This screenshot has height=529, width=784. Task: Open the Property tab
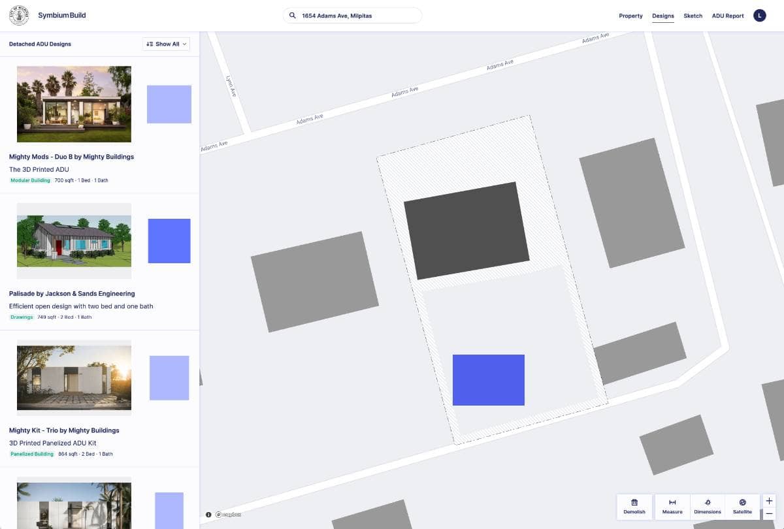point(630,16)
